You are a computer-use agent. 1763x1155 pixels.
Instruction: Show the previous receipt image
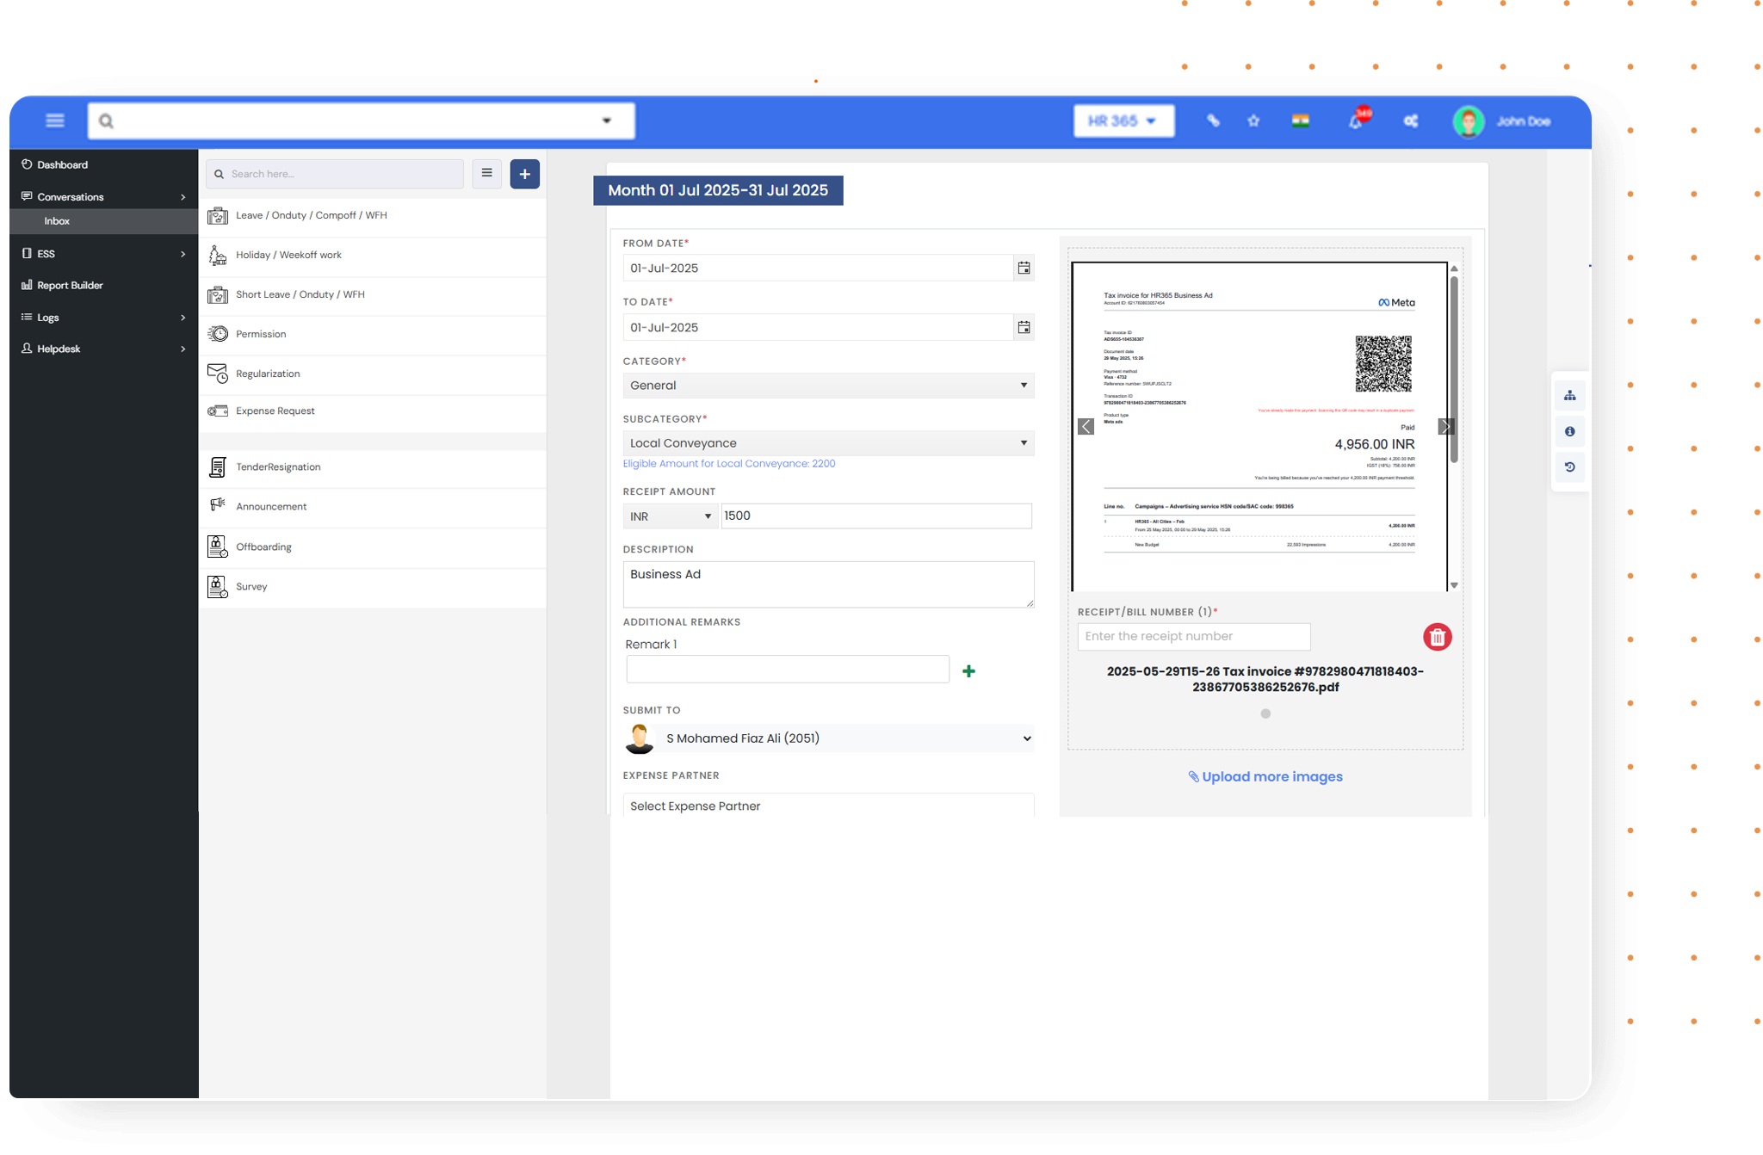tap(1086, 427)
